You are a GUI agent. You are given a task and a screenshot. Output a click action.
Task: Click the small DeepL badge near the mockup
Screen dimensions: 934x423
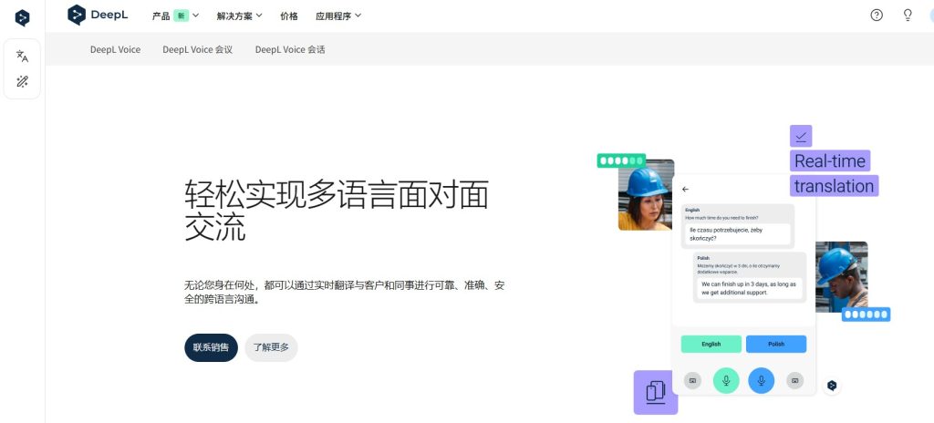click(x=832, y=386)
